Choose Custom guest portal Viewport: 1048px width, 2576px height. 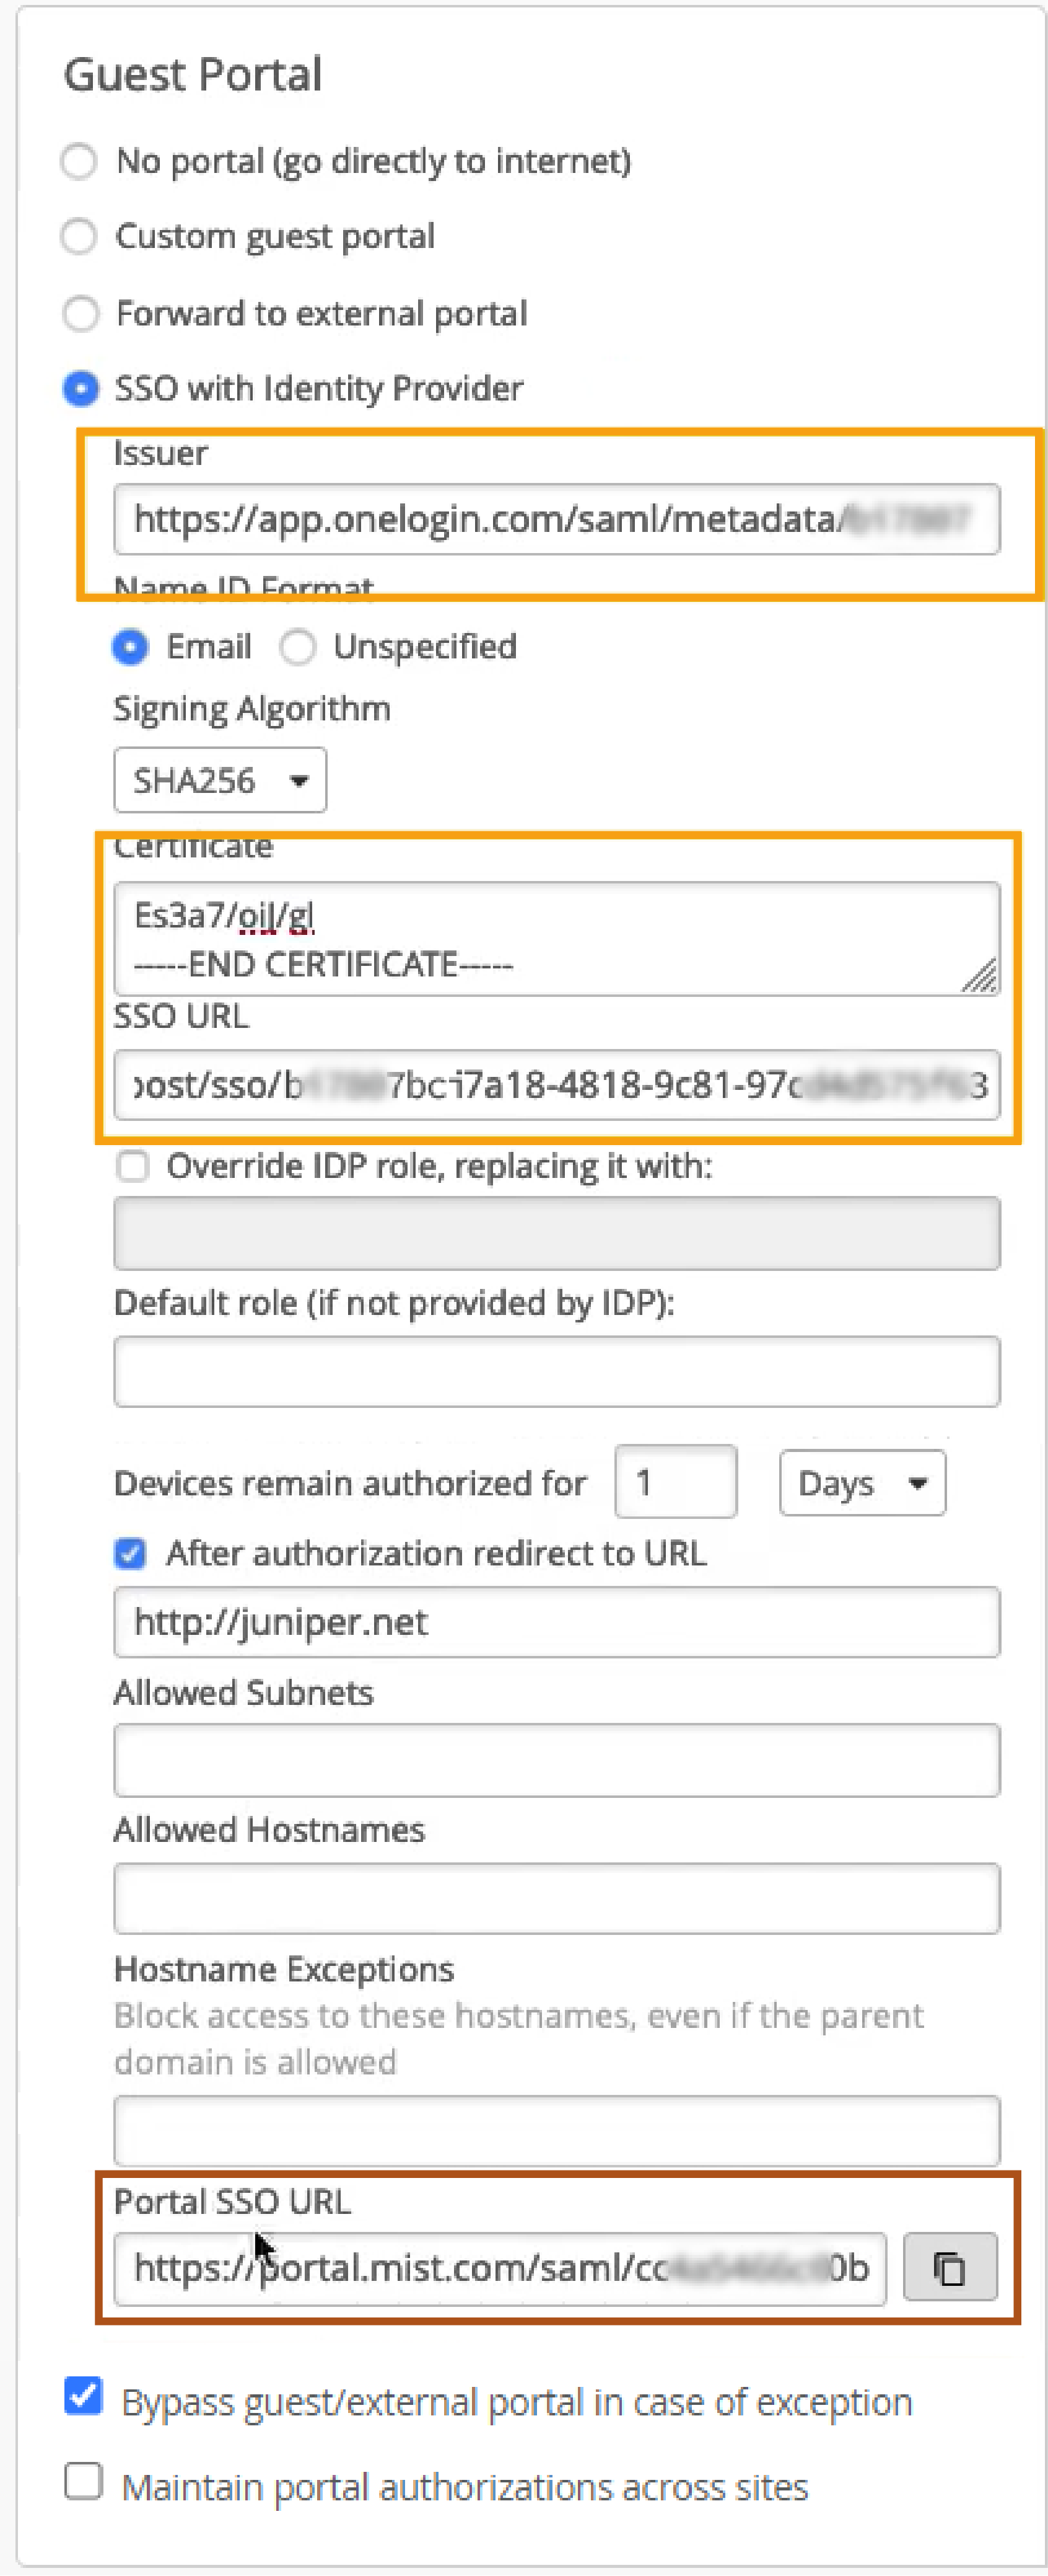(79, 237)
